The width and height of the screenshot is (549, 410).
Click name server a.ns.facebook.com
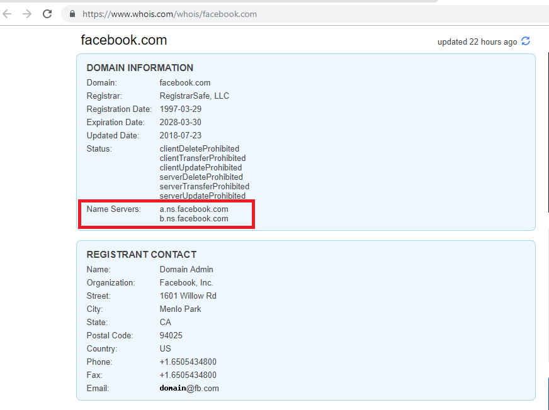[x=194, y=209]
